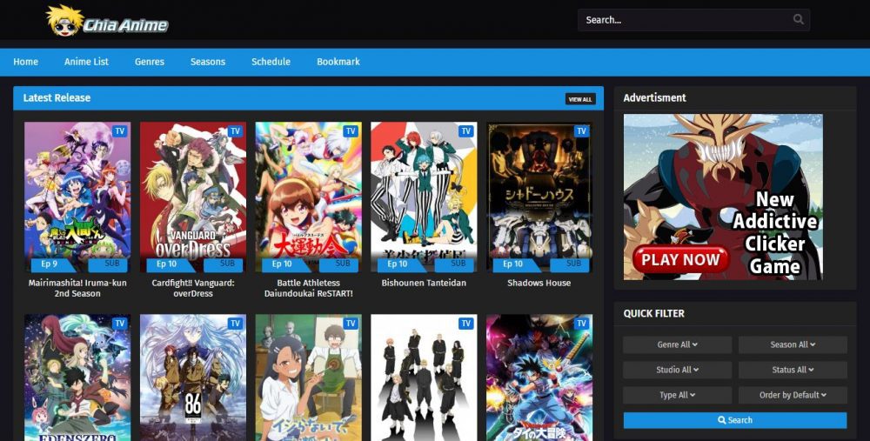870x441 pixels.
Task: Open the Season All dropdown
Action: coord(793,344)
